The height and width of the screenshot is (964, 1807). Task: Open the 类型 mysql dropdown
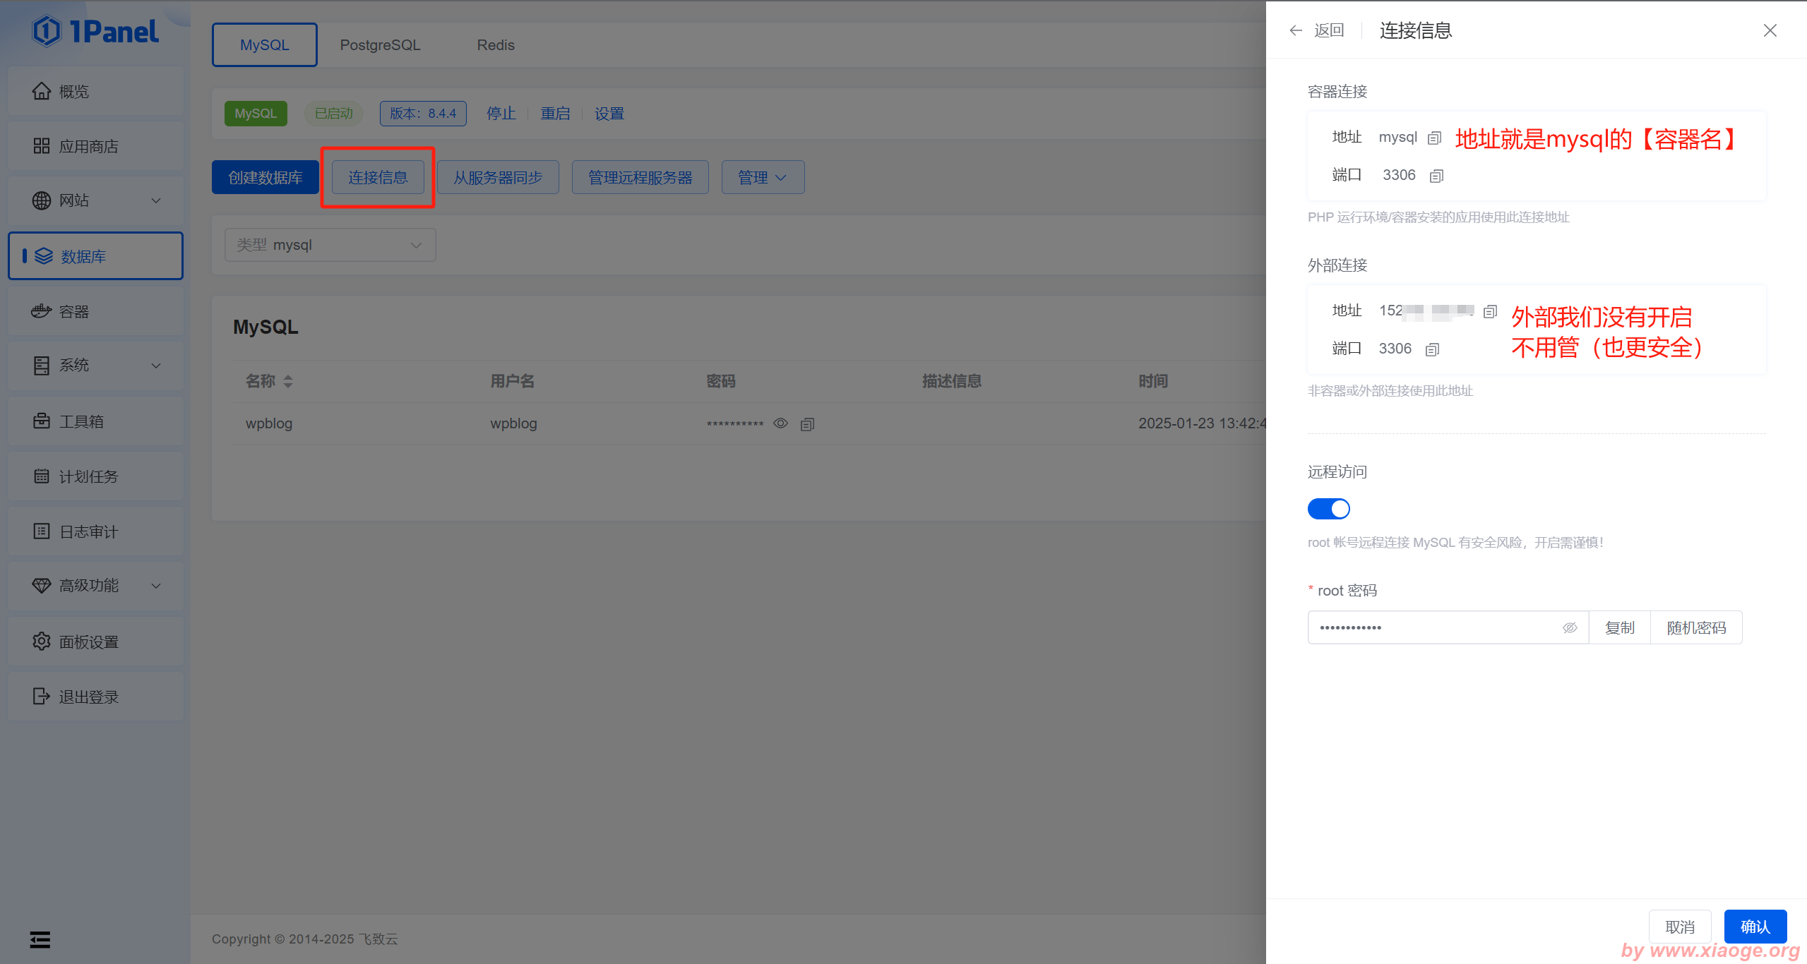[330, 245]
